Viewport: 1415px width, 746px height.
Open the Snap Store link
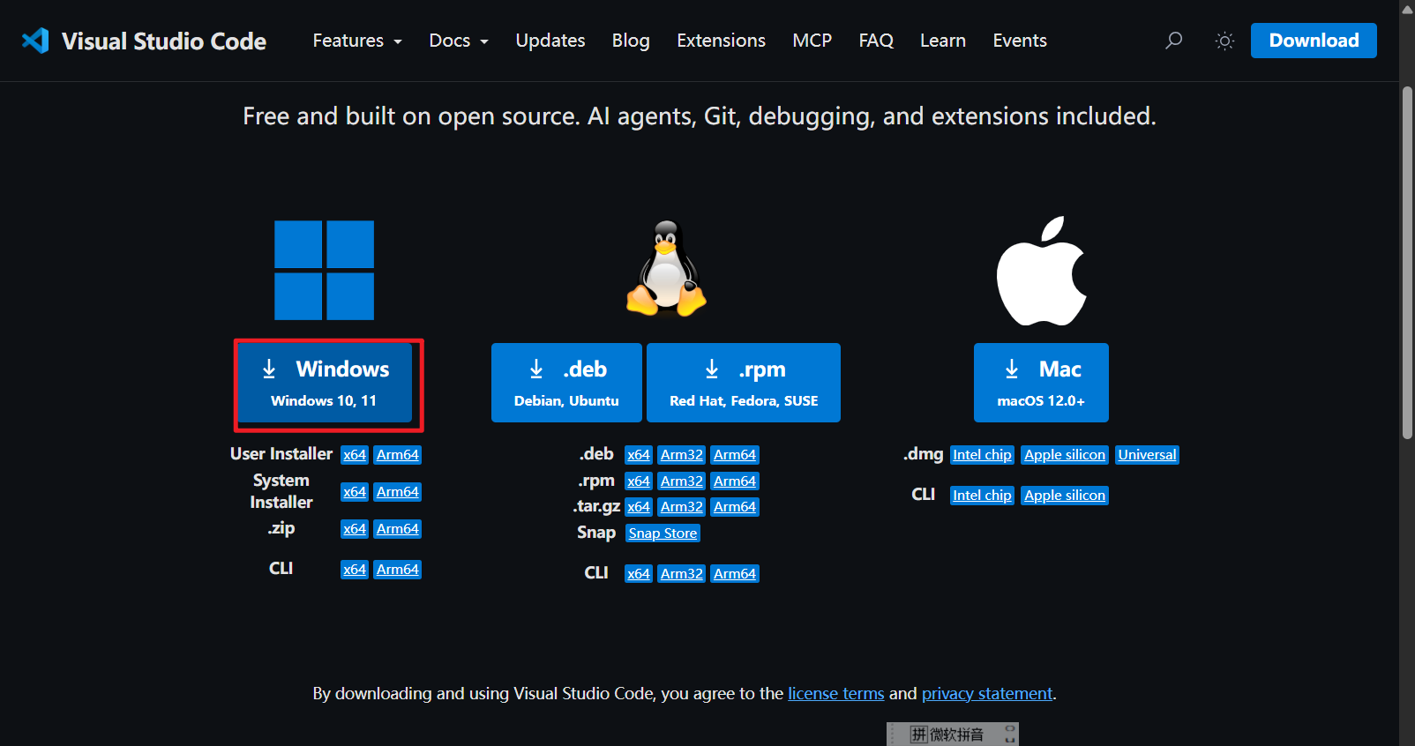(663, 533)
